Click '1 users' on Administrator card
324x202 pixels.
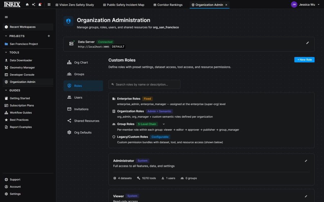168,178
